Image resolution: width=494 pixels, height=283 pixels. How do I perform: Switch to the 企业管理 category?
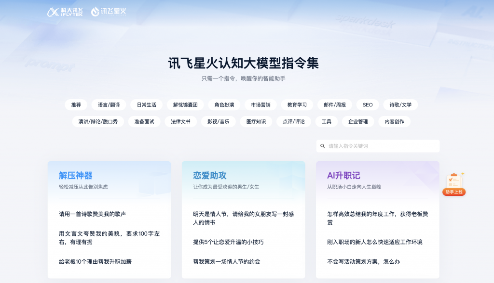tap(358, 121)
